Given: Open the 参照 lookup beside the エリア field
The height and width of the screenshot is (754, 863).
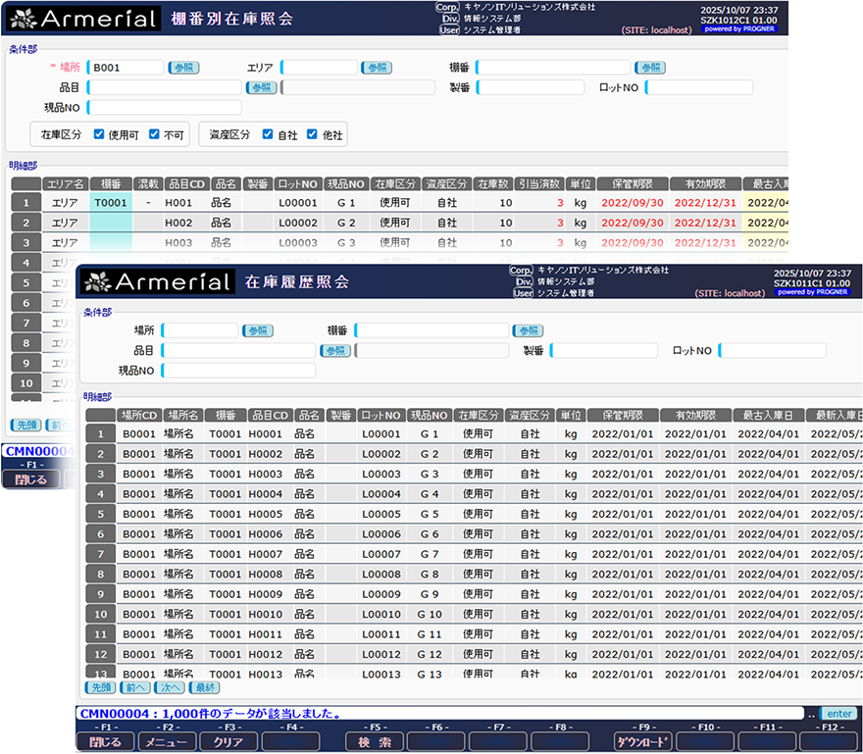Looking at the screenshot, I should [376, 68].
